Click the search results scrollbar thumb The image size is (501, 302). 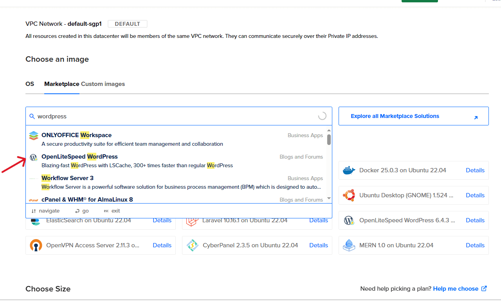tap(329, 139)
